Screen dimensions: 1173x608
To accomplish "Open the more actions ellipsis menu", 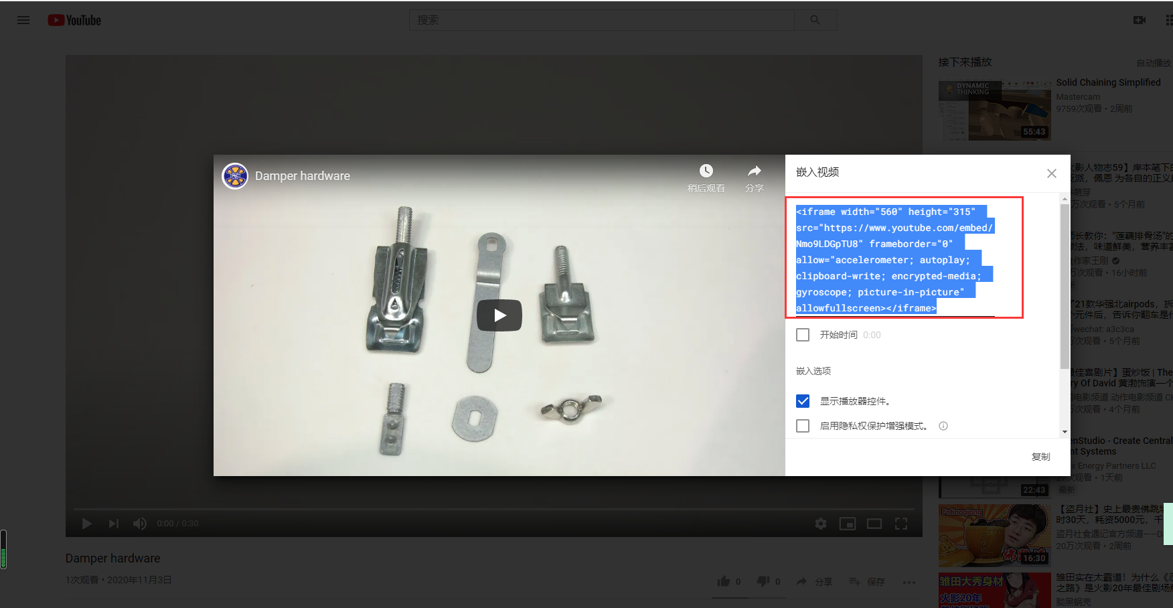I will pos(909,582).
